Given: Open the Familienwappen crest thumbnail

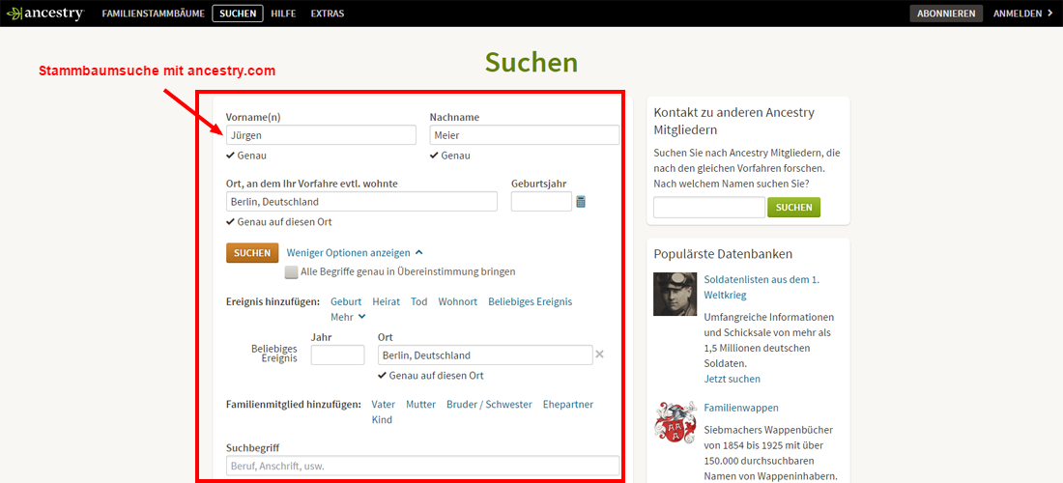Looking at the screenshot, I should pos(675,423).
